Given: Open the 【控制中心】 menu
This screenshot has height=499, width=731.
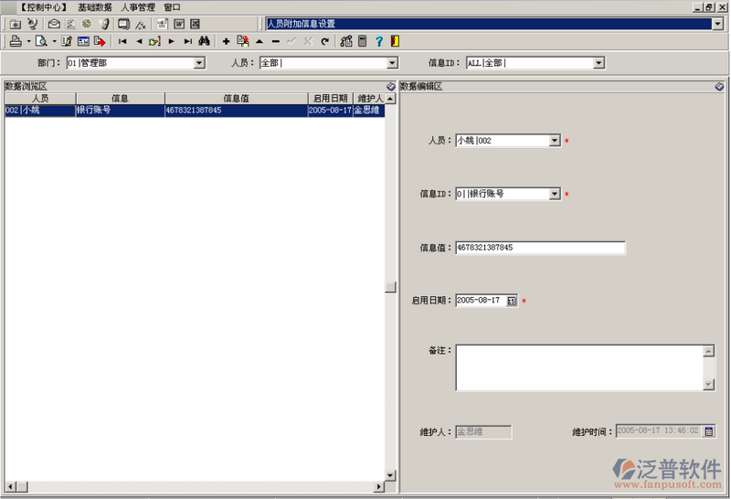Looking at the screenshot, I should tap(44, 7).
